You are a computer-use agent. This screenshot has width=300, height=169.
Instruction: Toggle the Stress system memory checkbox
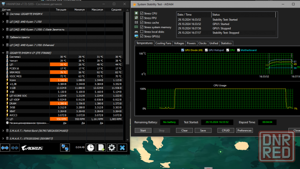[142, 27]
